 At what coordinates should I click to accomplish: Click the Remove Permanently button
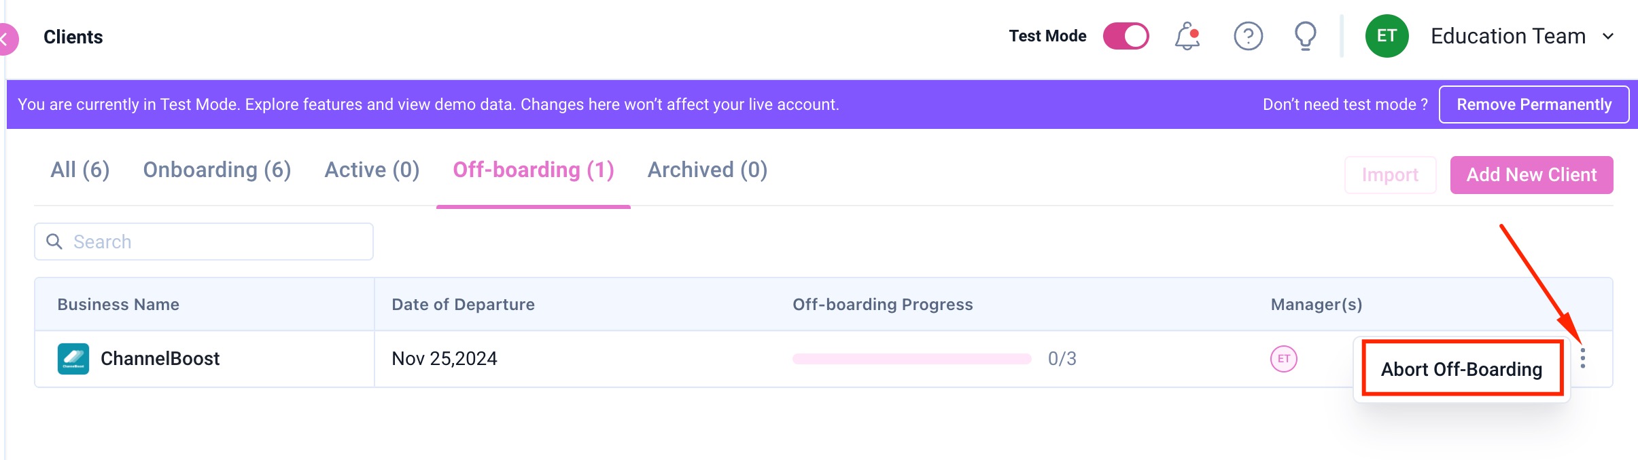pyautogui.click(x=1534, y=104)
